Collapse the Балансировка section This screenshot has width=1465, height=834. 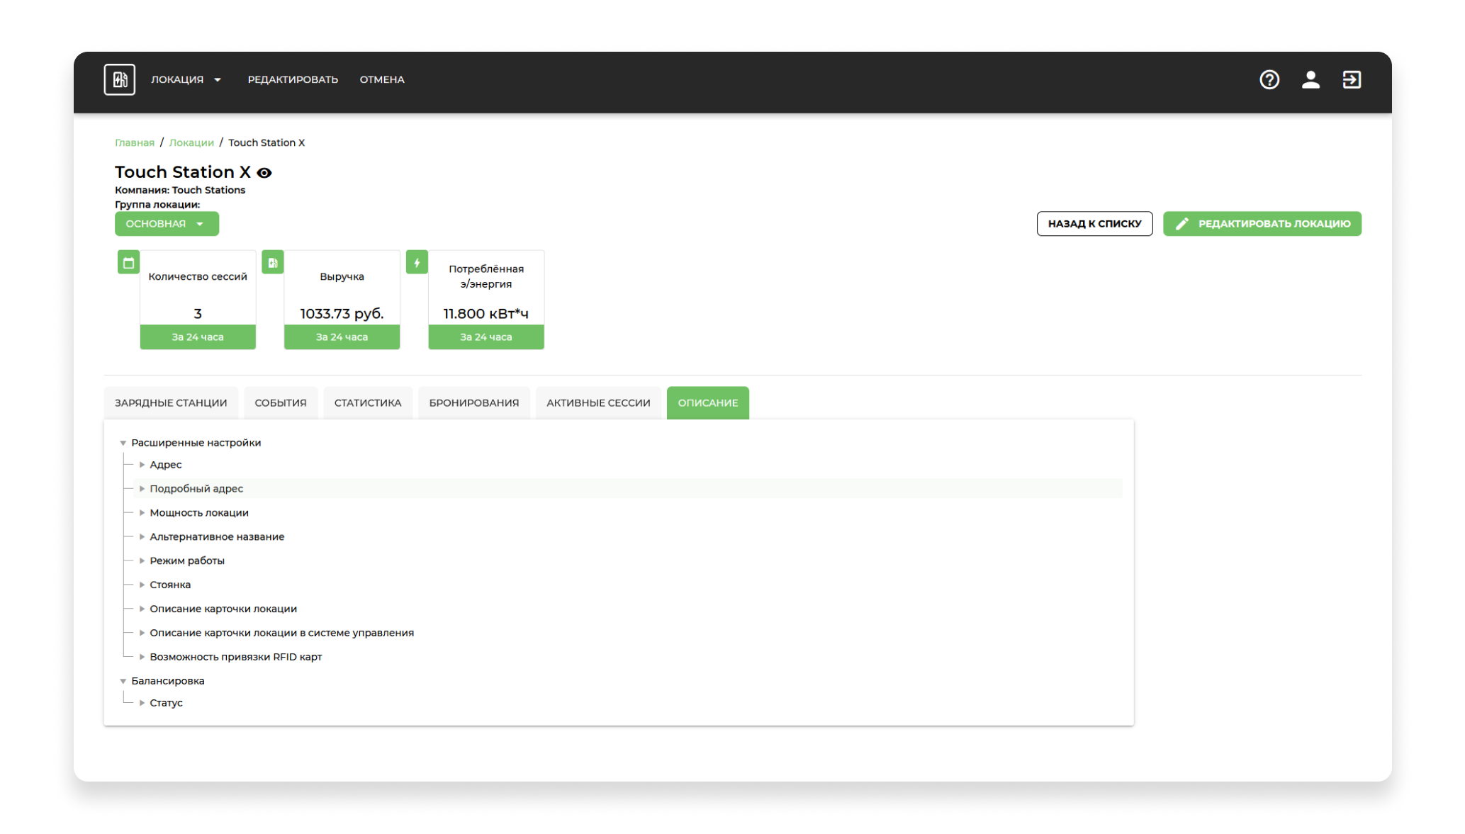tap(123, 681)
